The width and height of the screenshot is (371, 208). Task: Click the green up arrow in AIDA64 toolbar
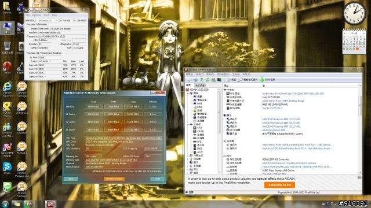(x=202, y=80)
